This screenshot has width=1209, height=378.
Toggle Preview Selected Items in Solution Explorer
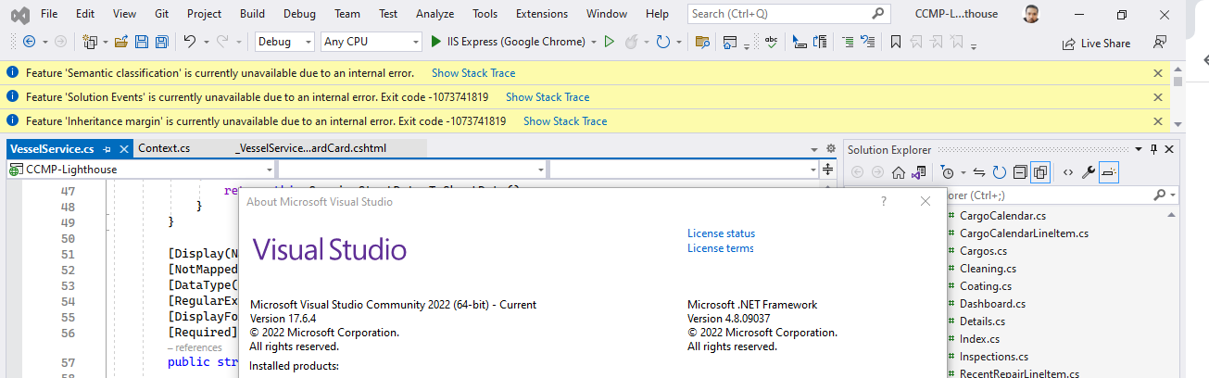pos(1110,172)
